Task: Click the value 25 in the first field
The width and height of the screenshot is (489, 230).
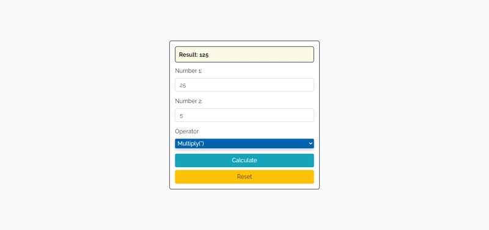Action: coord(183,85)
